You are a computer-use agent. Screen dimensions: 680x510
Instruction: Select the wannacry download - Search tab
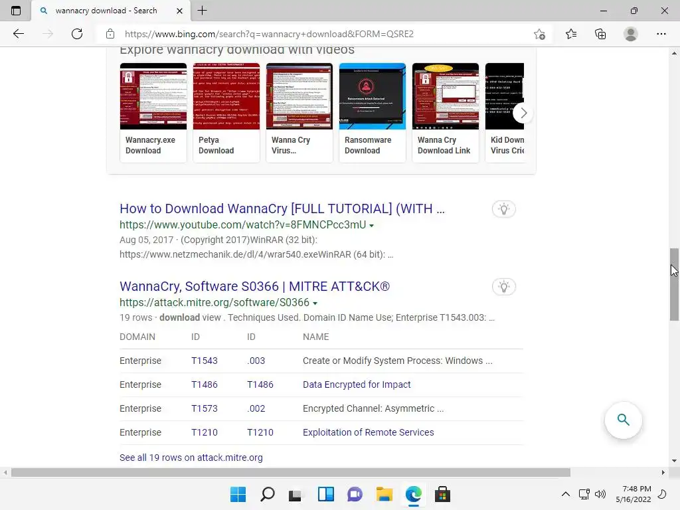pyautogui.click(x=111, y=11)
